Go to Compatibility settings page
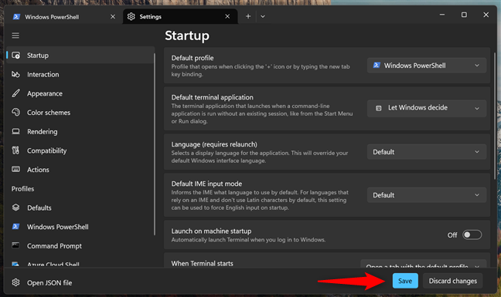This screenshot has height=297, width=501. pos(80,150)
